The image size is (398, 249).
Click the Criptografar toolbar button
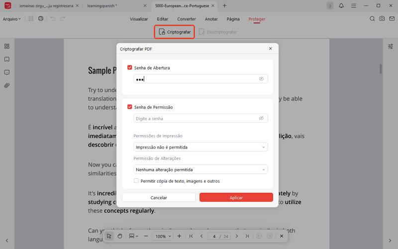175,32
